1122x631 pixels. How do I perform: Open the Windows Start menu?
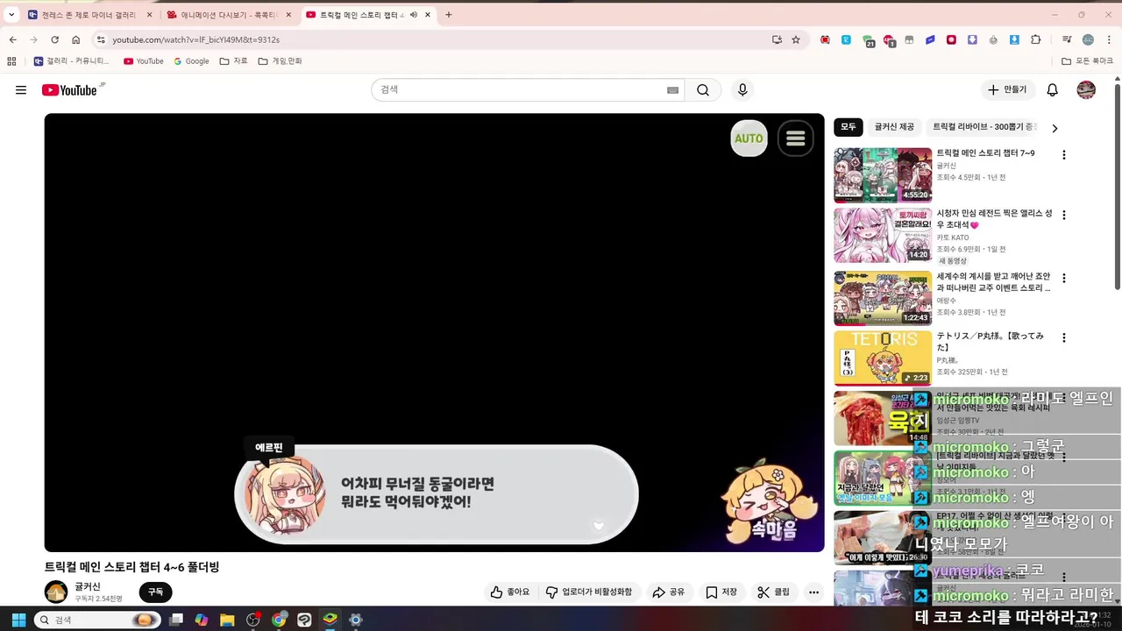click(18, 620)
